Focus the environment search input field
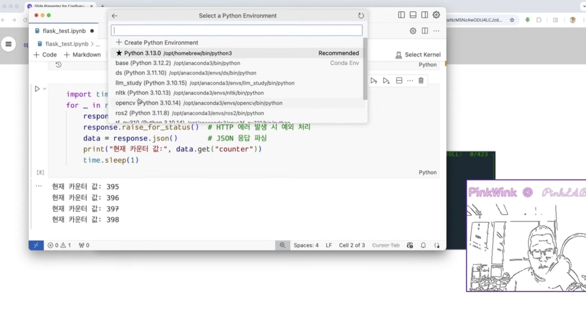 pyautogui.click(x=236, y=30)
